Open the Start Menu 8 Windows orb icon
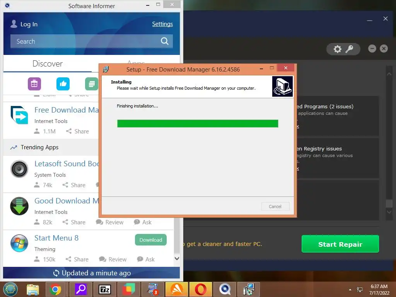Screen dimensions: 396x297 click(x=19, y=243)
